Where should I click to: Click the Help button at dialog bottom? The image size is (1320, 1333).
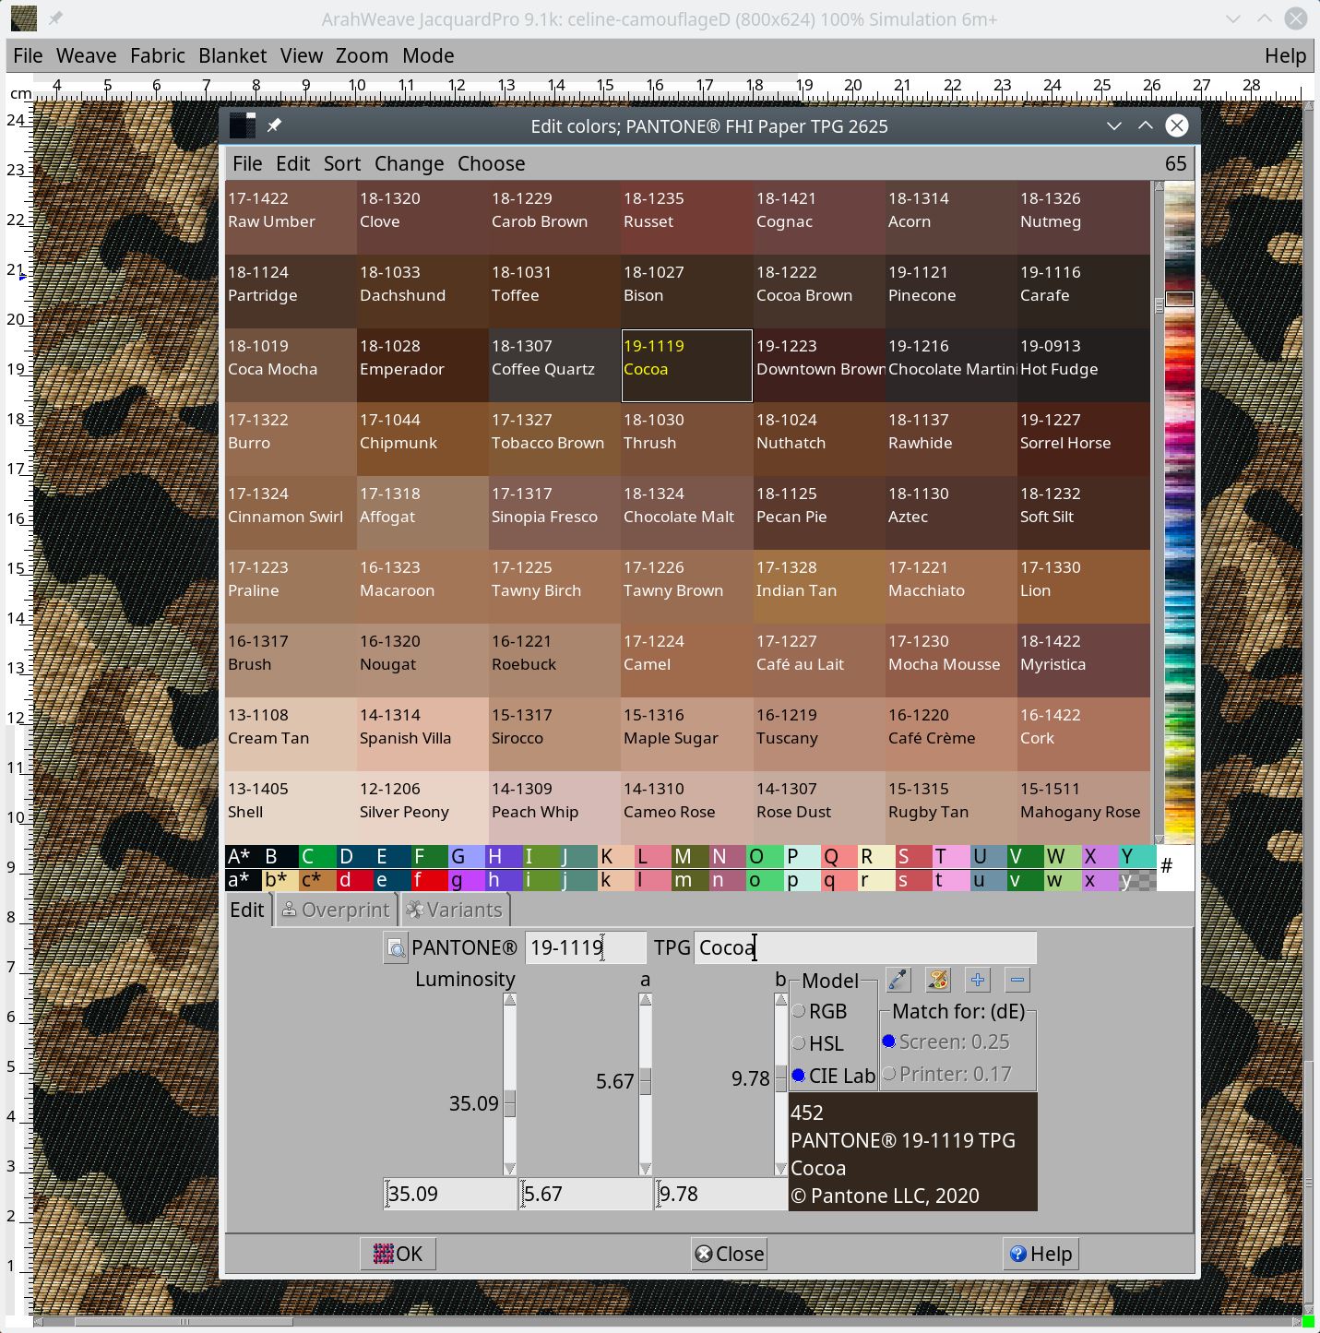coord(1041,1254)
